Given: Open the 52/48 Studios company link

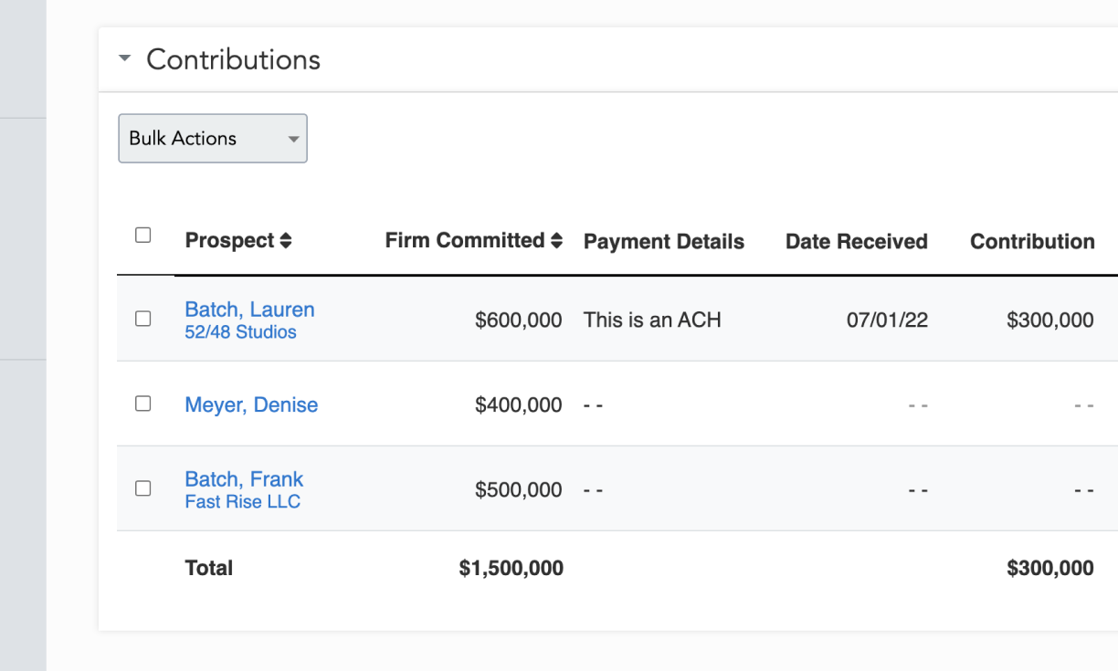Looking at the screenshot, I should pyautogui.click(x=240, y=332).
